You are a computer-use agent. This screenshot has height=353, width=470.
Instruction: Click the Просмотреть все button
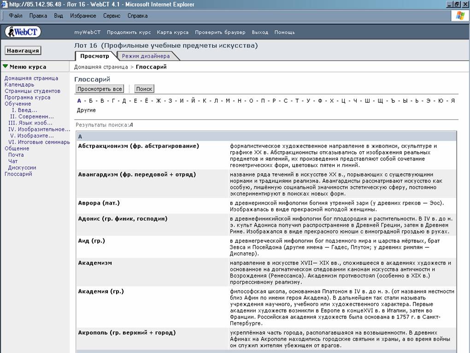[x=100, y=88]
